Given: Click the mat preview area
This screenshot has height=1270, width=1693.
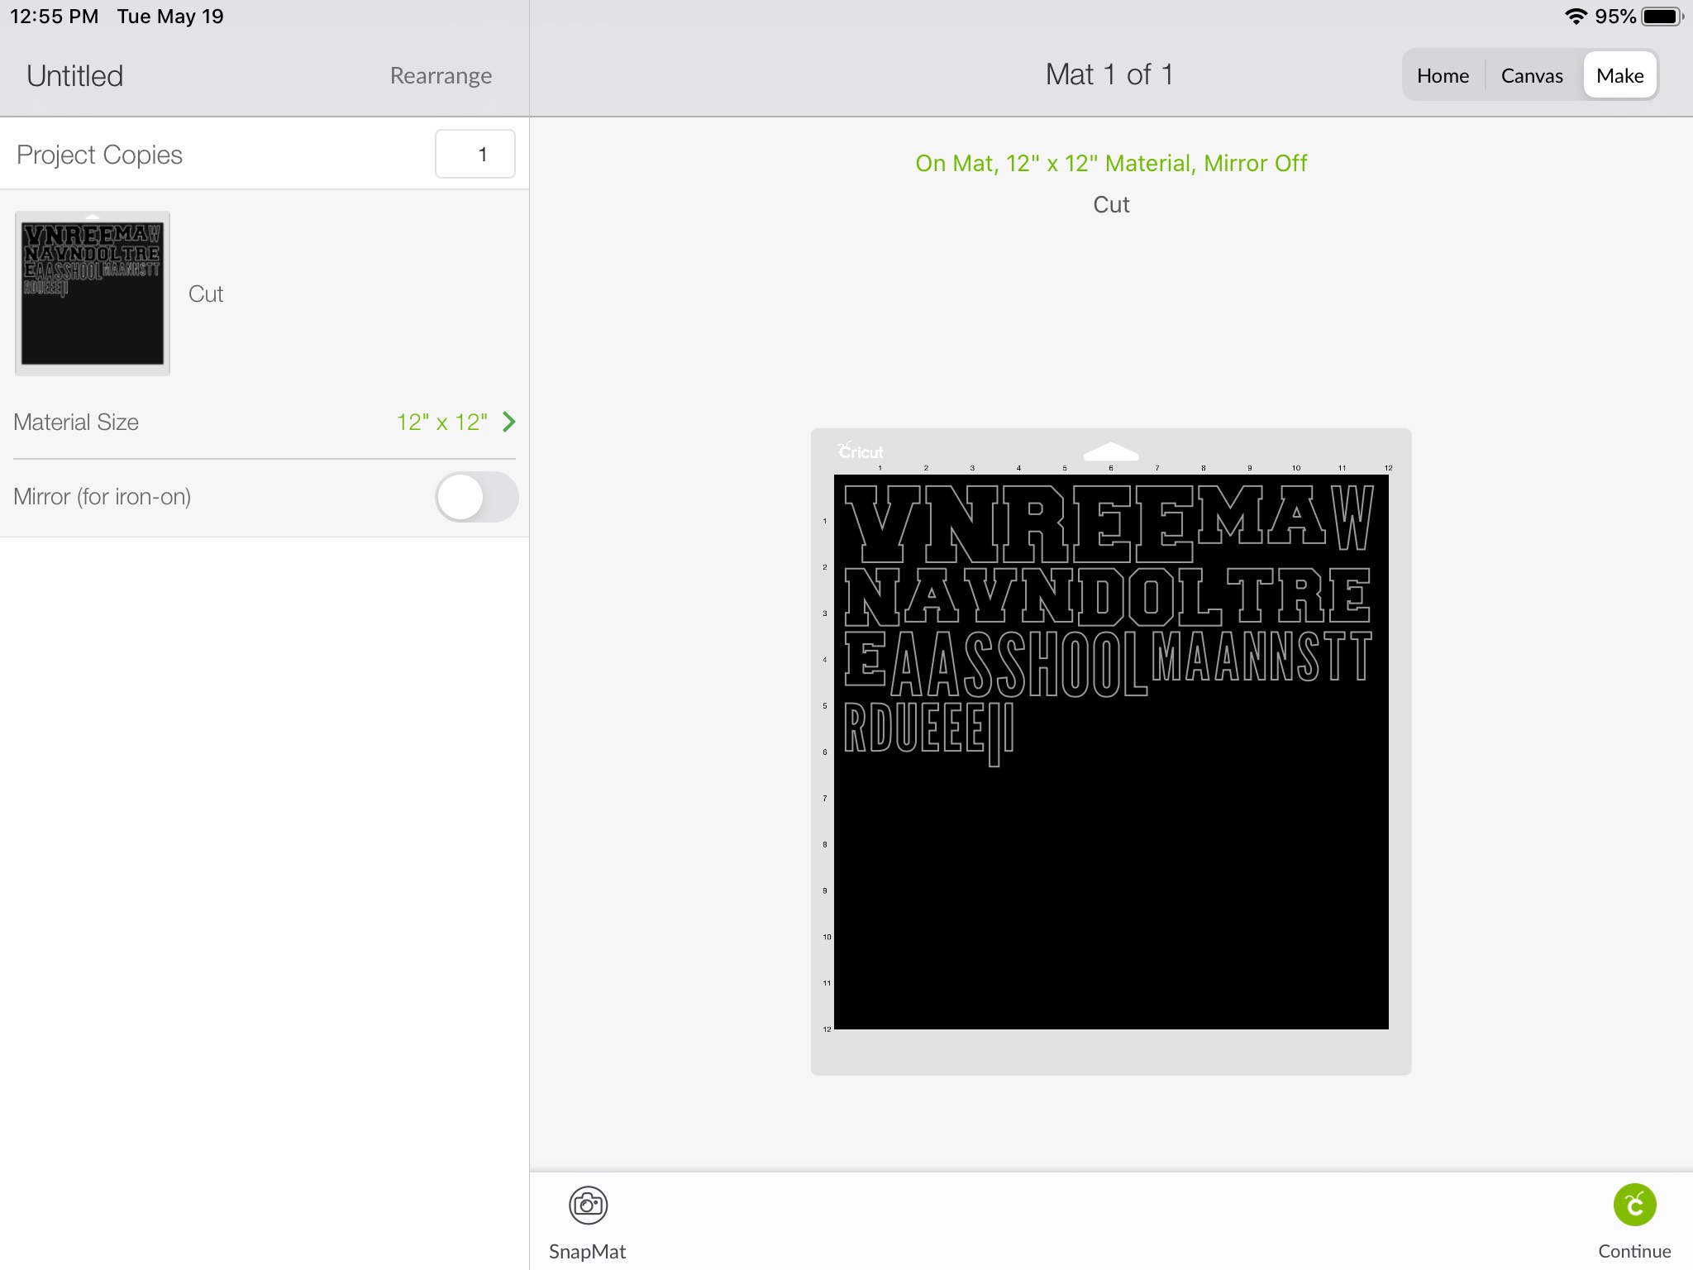Looking at the screenshot, I should tap(1109, 750).
